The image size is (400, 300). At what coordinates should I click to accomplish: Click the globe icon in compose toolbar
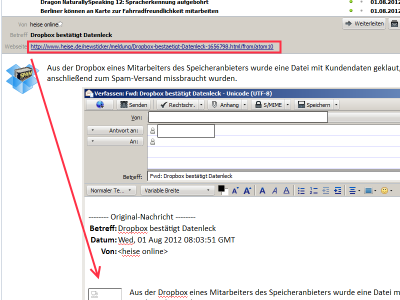click(99, 104)
